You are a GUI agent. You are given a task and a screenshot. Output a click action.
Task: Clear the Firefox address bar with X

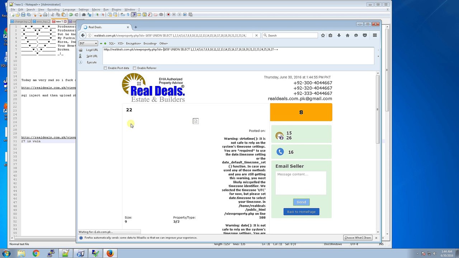256,35
